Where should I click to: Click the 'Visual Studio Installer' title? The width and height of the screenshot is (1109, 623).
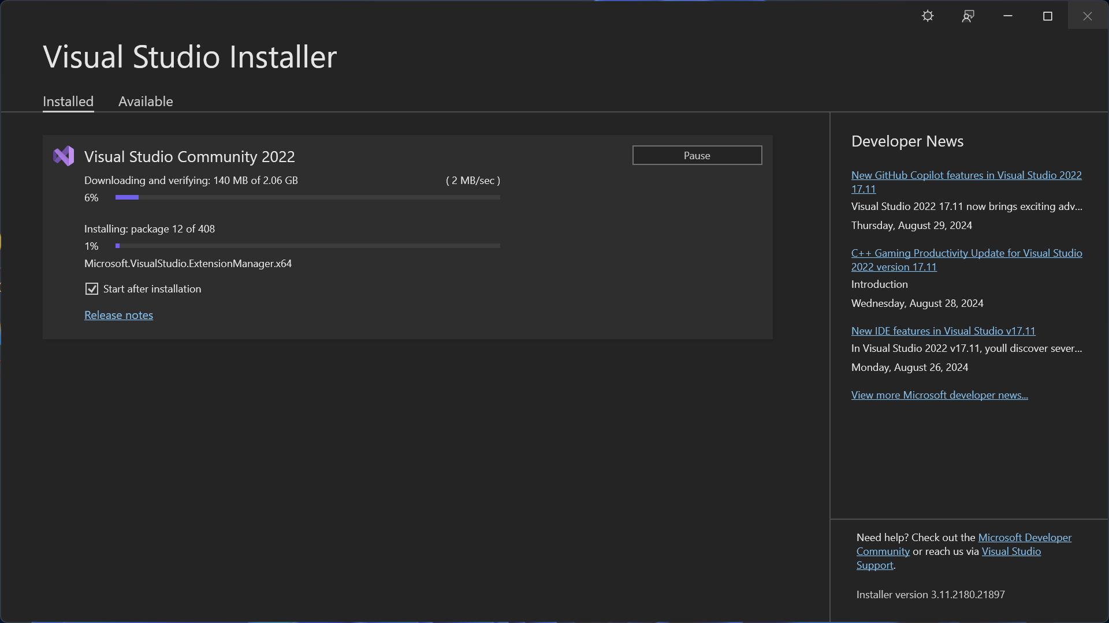point(190,57)
